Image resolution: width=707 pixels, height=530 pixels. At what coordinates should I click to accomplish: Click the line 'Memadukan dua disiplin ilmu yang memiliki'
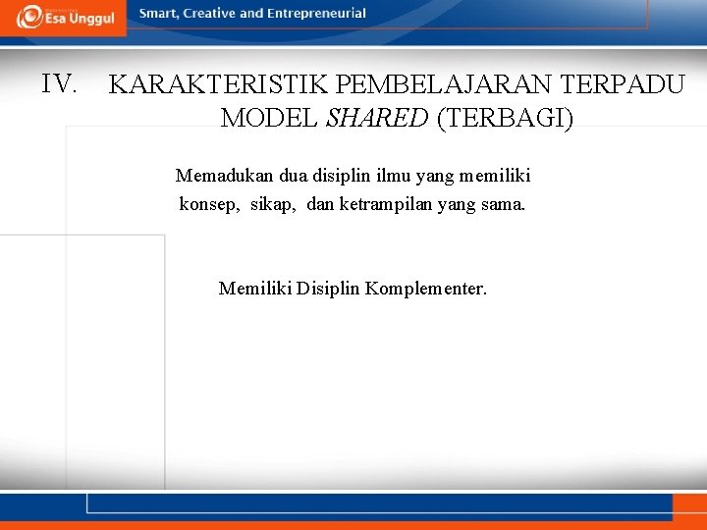tap(353, 176)
